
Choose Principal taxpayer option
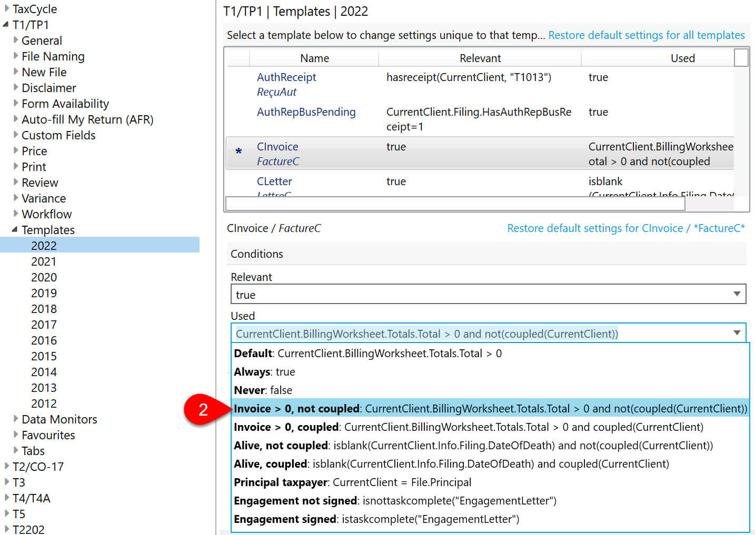[x=490, y=482]
